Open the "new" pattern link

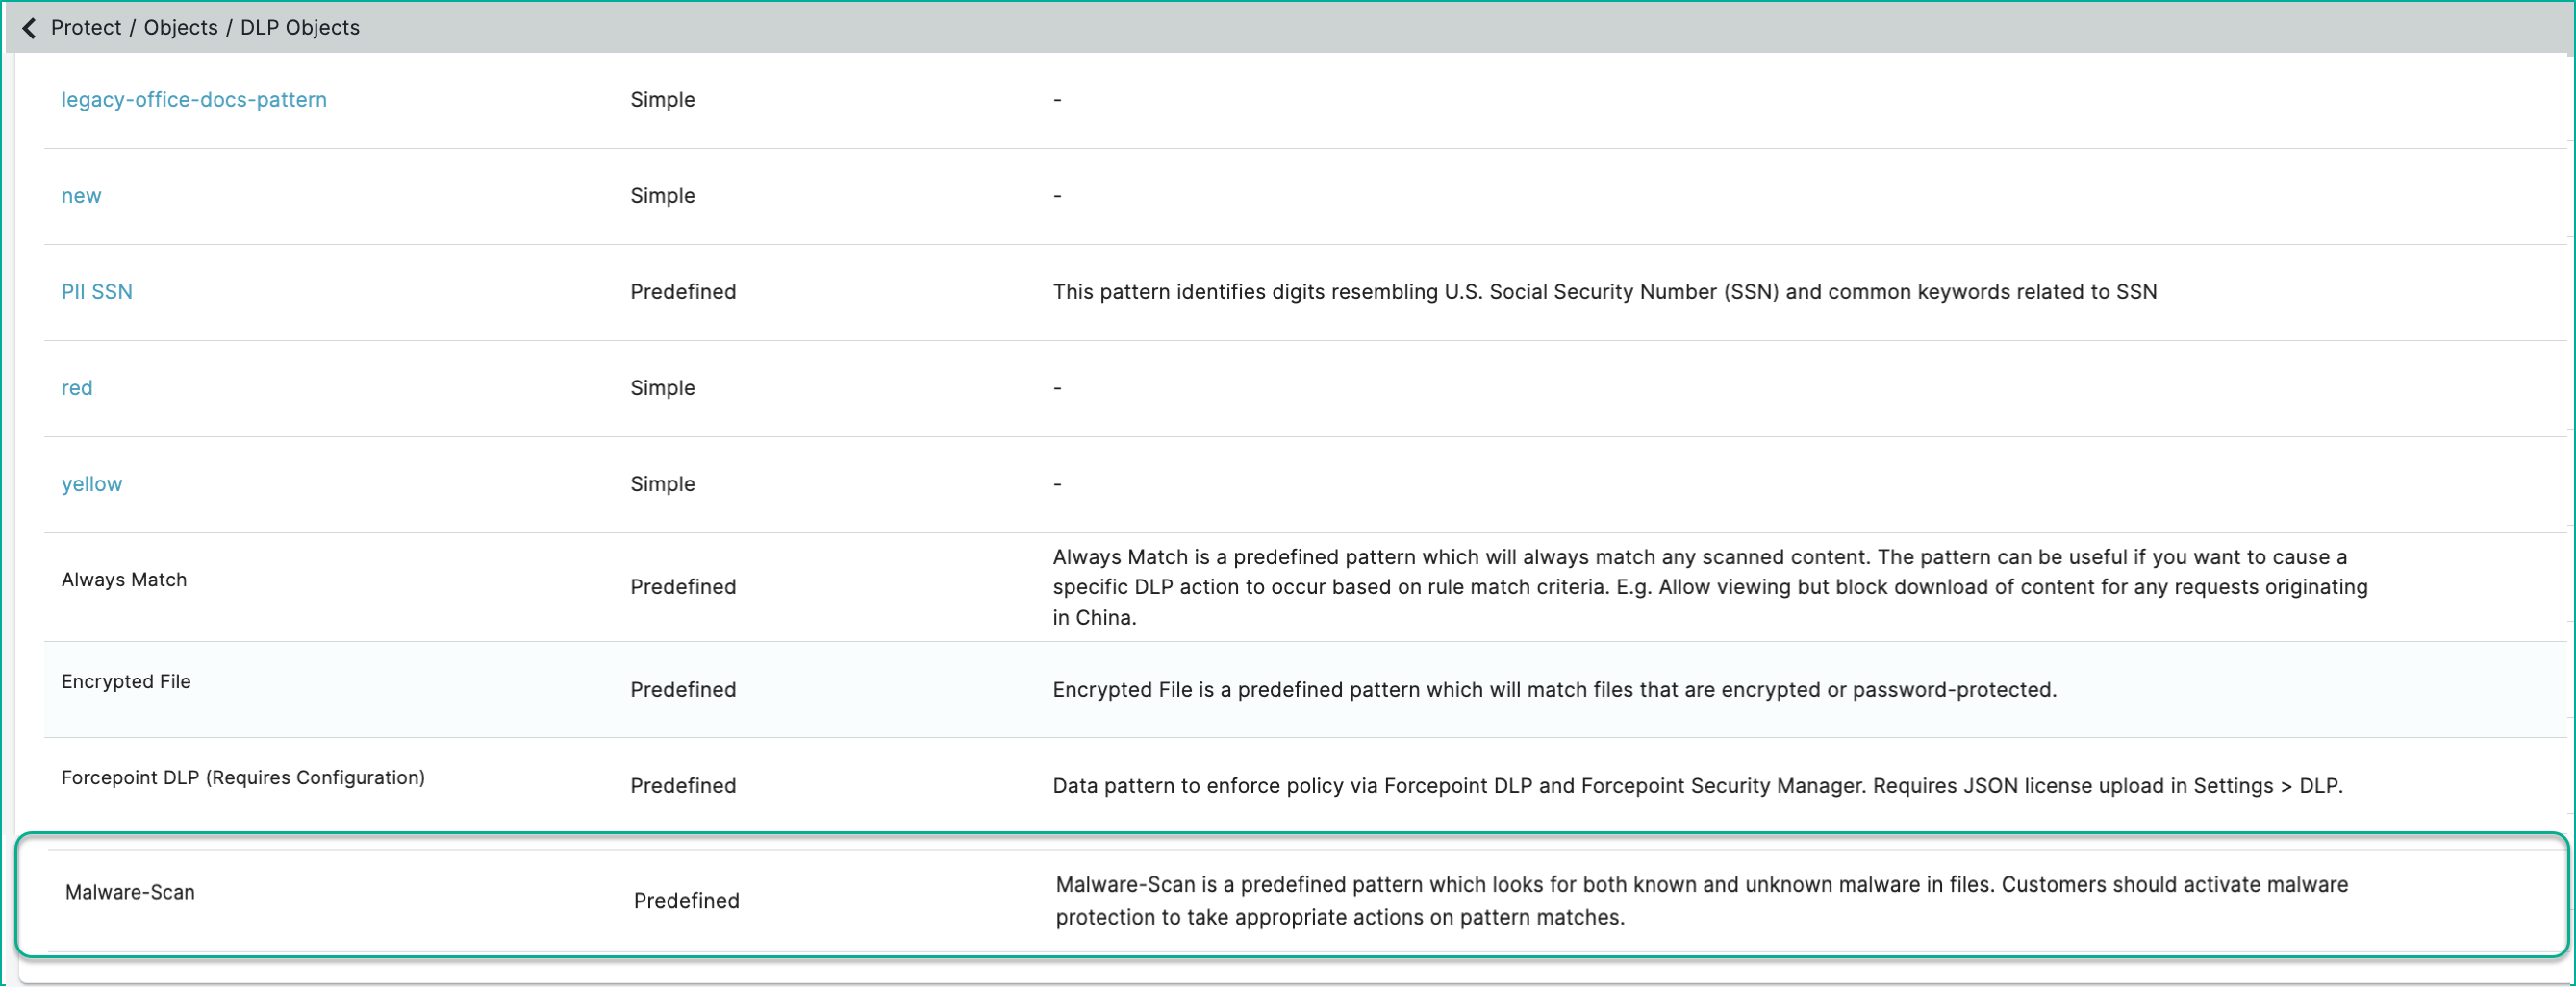point(81,196)
